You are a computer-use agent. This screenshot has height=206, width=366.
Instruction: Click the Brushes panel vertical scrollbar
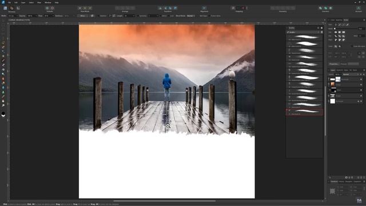(325, 111)
